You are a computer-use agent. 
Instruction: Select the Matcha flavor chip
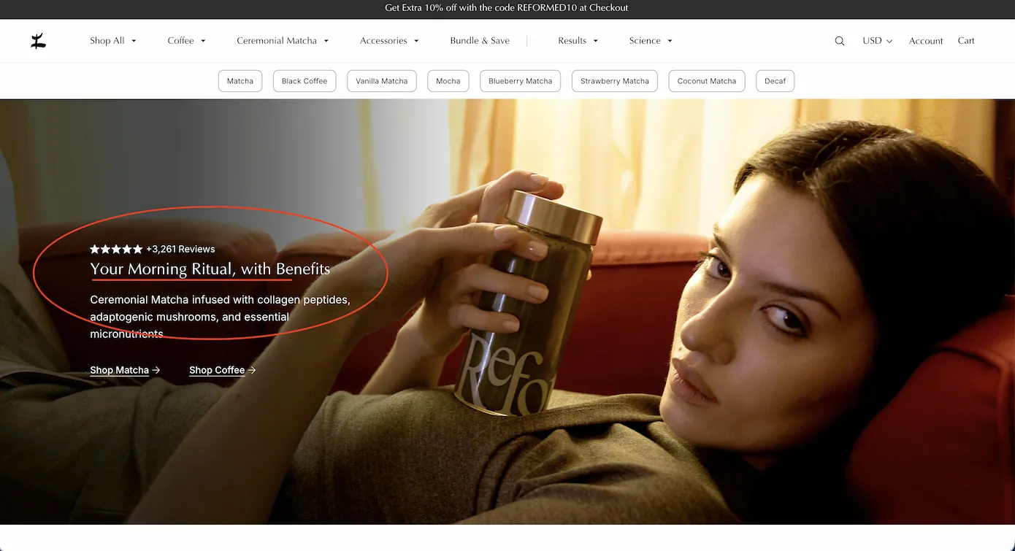coord(240,81)
